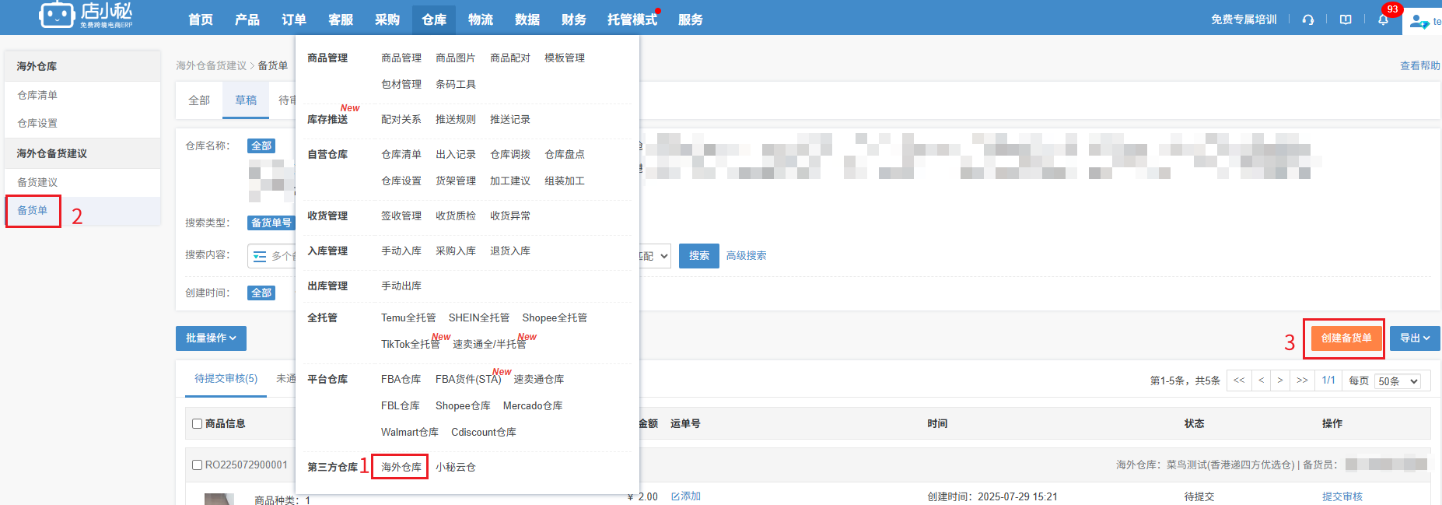Click the list icon in search content field
Image resolution: width=1442 pixels, height=505 pixels.
click(260, 256)
